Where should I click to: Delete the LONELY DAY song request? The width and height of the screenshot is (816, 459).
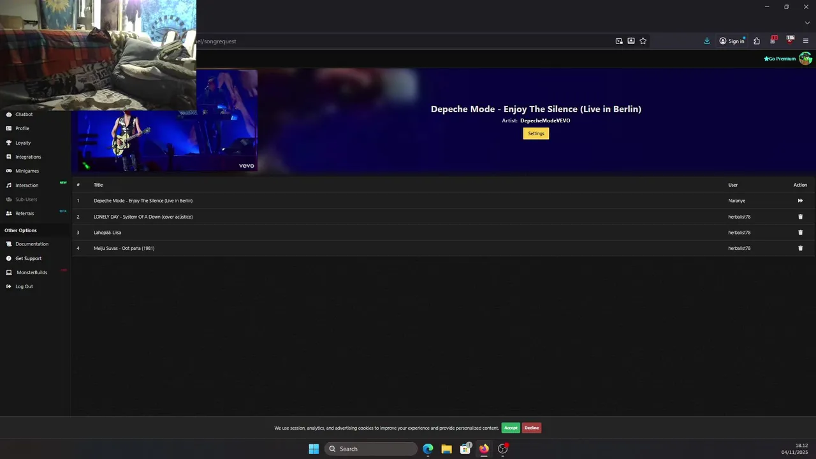click(801, 217)
